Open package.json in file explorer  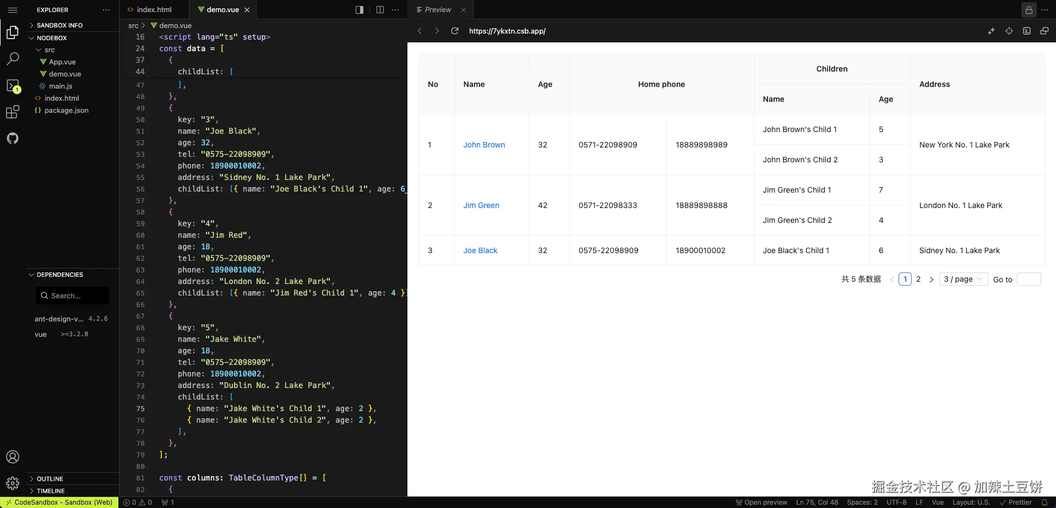[x=66, y=111]
